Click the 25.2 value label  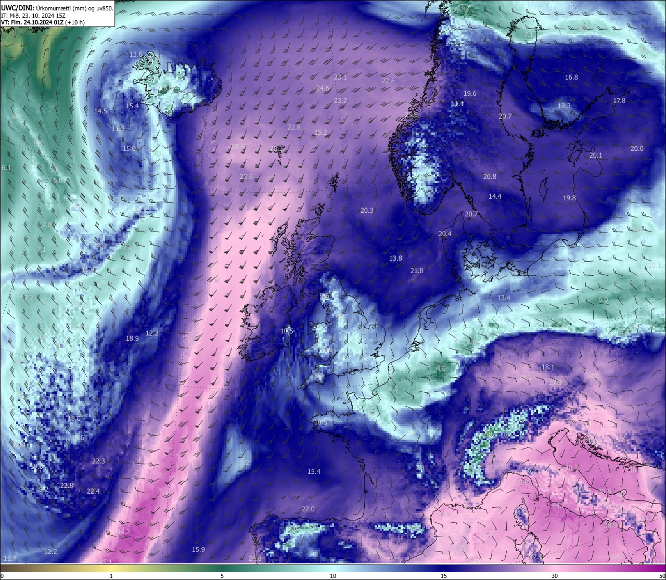(x=321, y=132)
